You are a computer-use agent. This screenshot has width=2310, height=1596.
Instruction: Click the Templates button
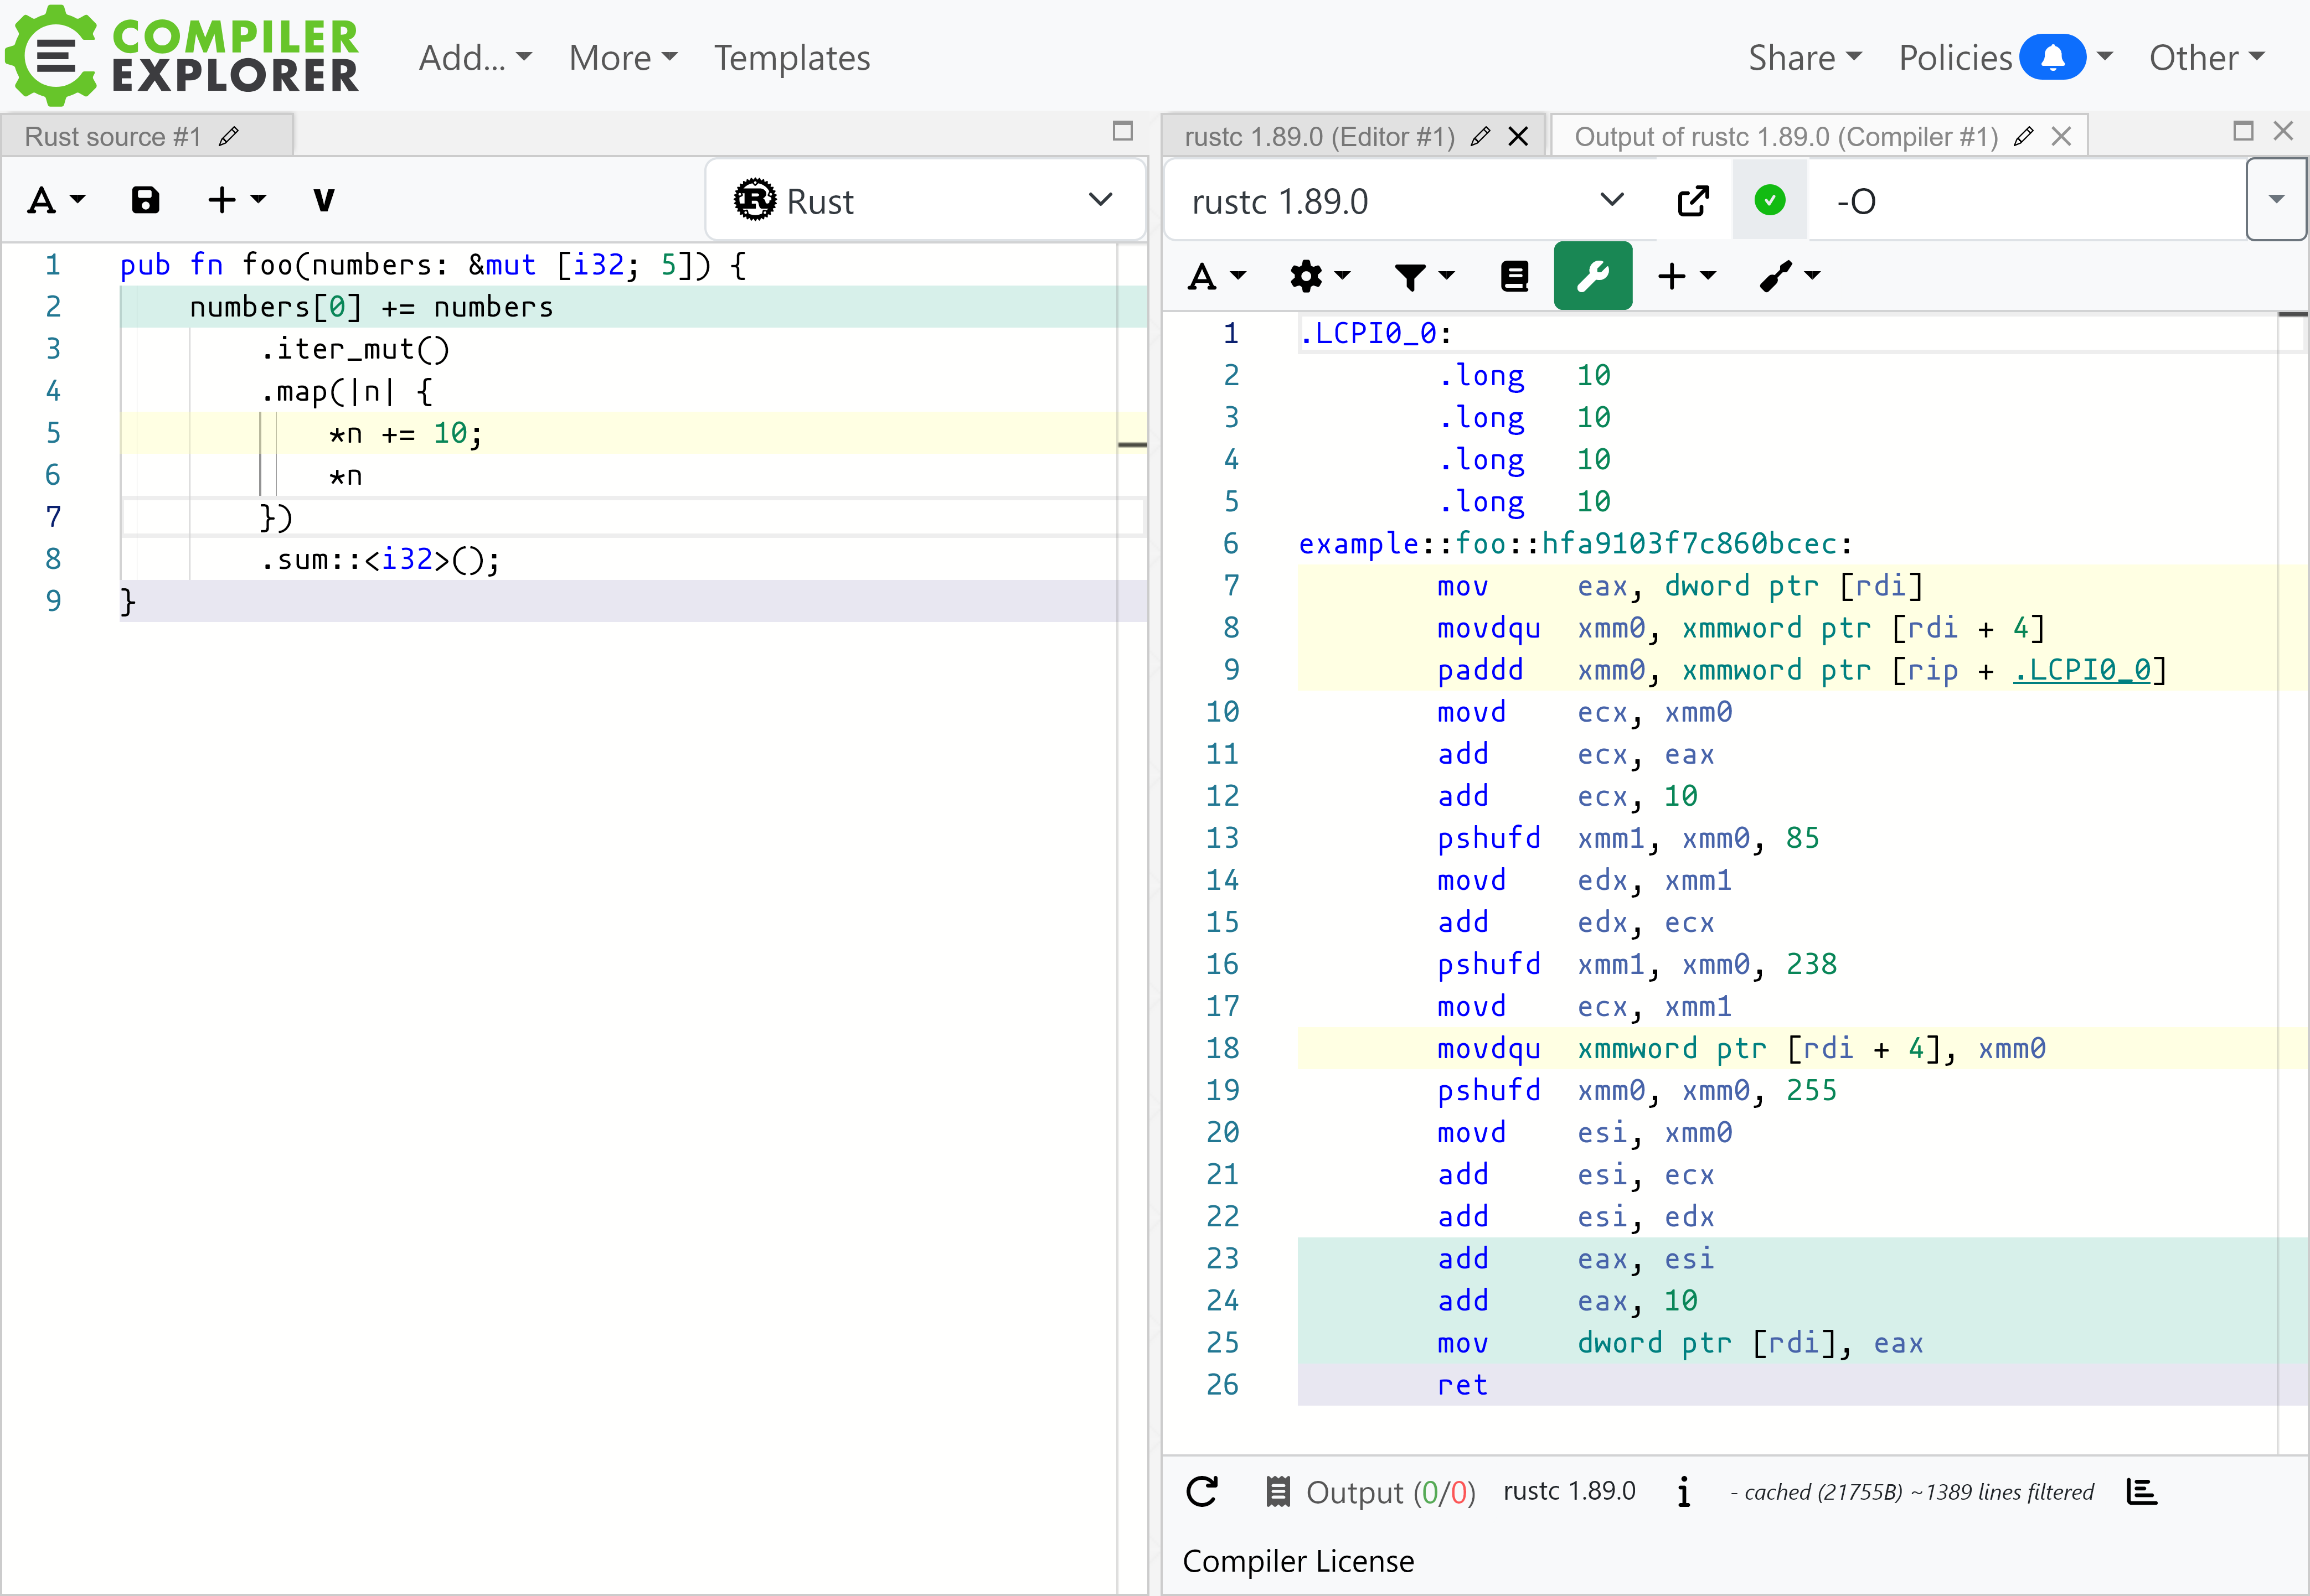[x=791, y=57]
